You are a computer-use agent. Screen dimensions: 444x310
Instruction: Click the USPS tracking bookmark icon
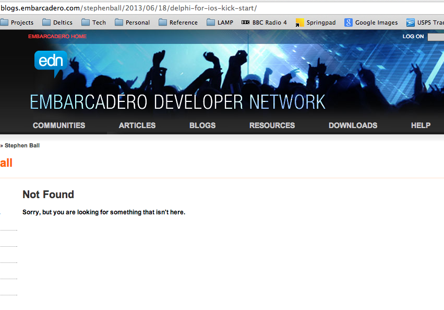click(x=410, y=22)
